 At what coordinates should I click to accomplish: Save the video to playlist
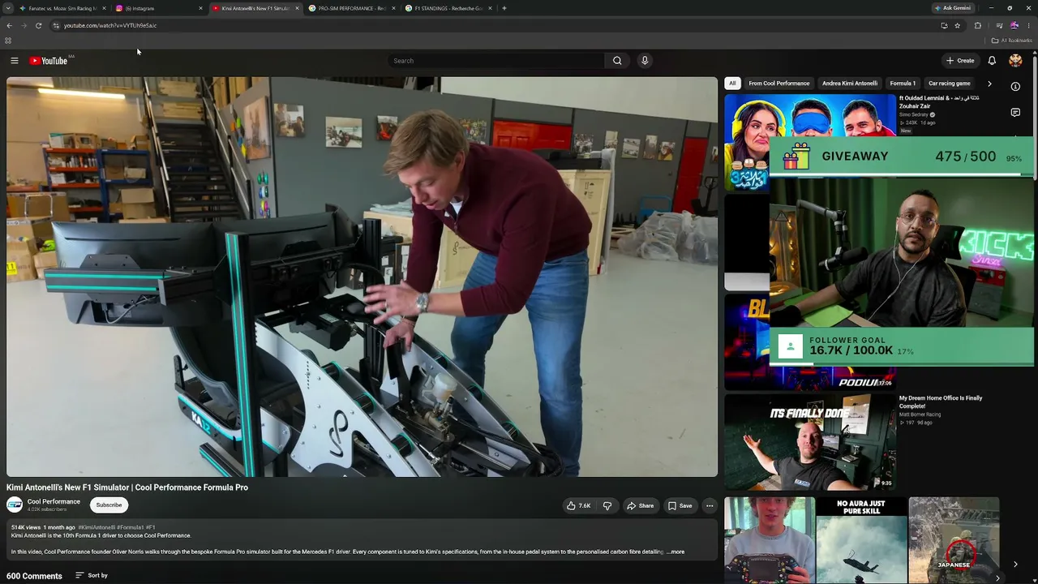680,506
